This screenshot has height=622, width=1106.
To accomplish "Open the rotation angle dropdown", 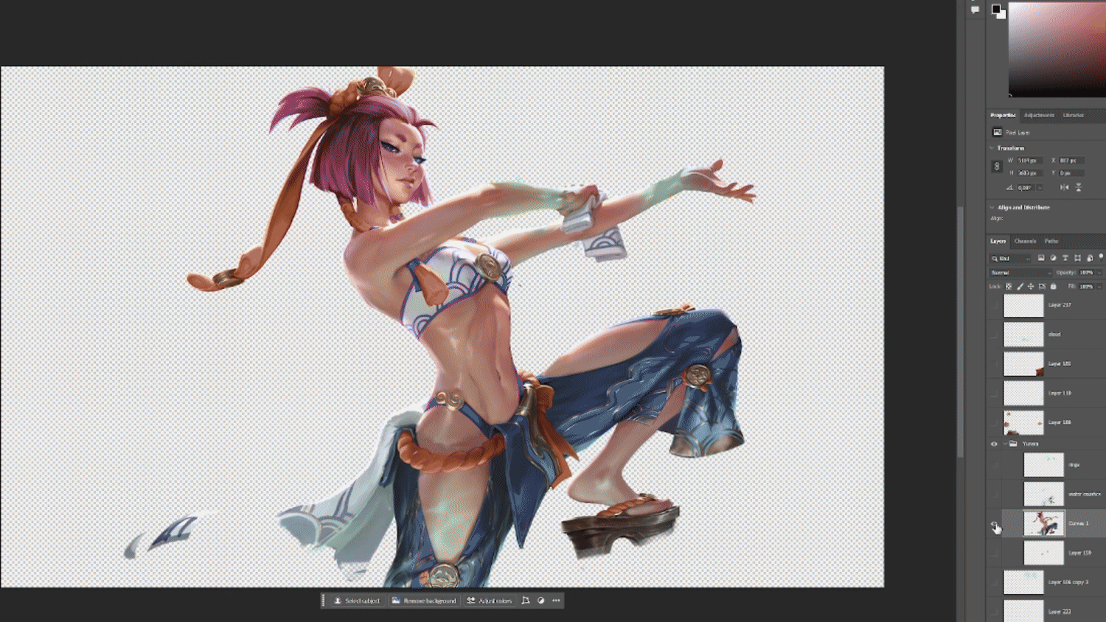I will [1040, 187].
